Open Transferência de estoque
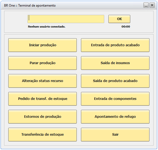Viewport: 158px width, 150px height. (43, 135)
